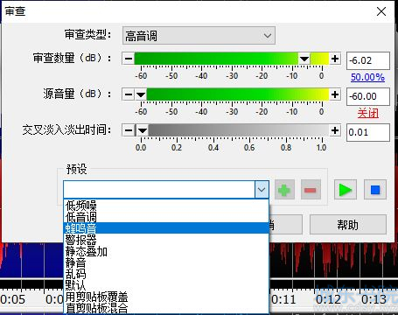
Task: Increase 源音量 with its plus button
Action: [x=335, y=94]
